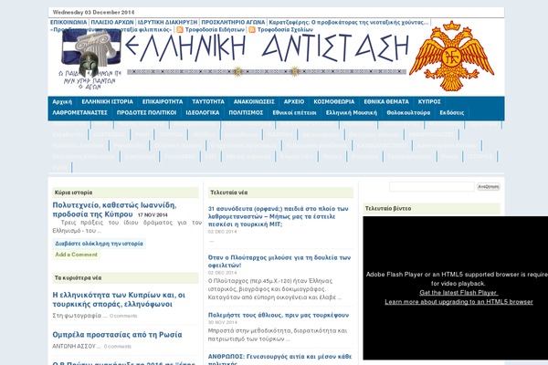Screen dimensions: 548x365
Task: Open the article Πολεμήστε τους άθλιους
Action: pos(279,315)
